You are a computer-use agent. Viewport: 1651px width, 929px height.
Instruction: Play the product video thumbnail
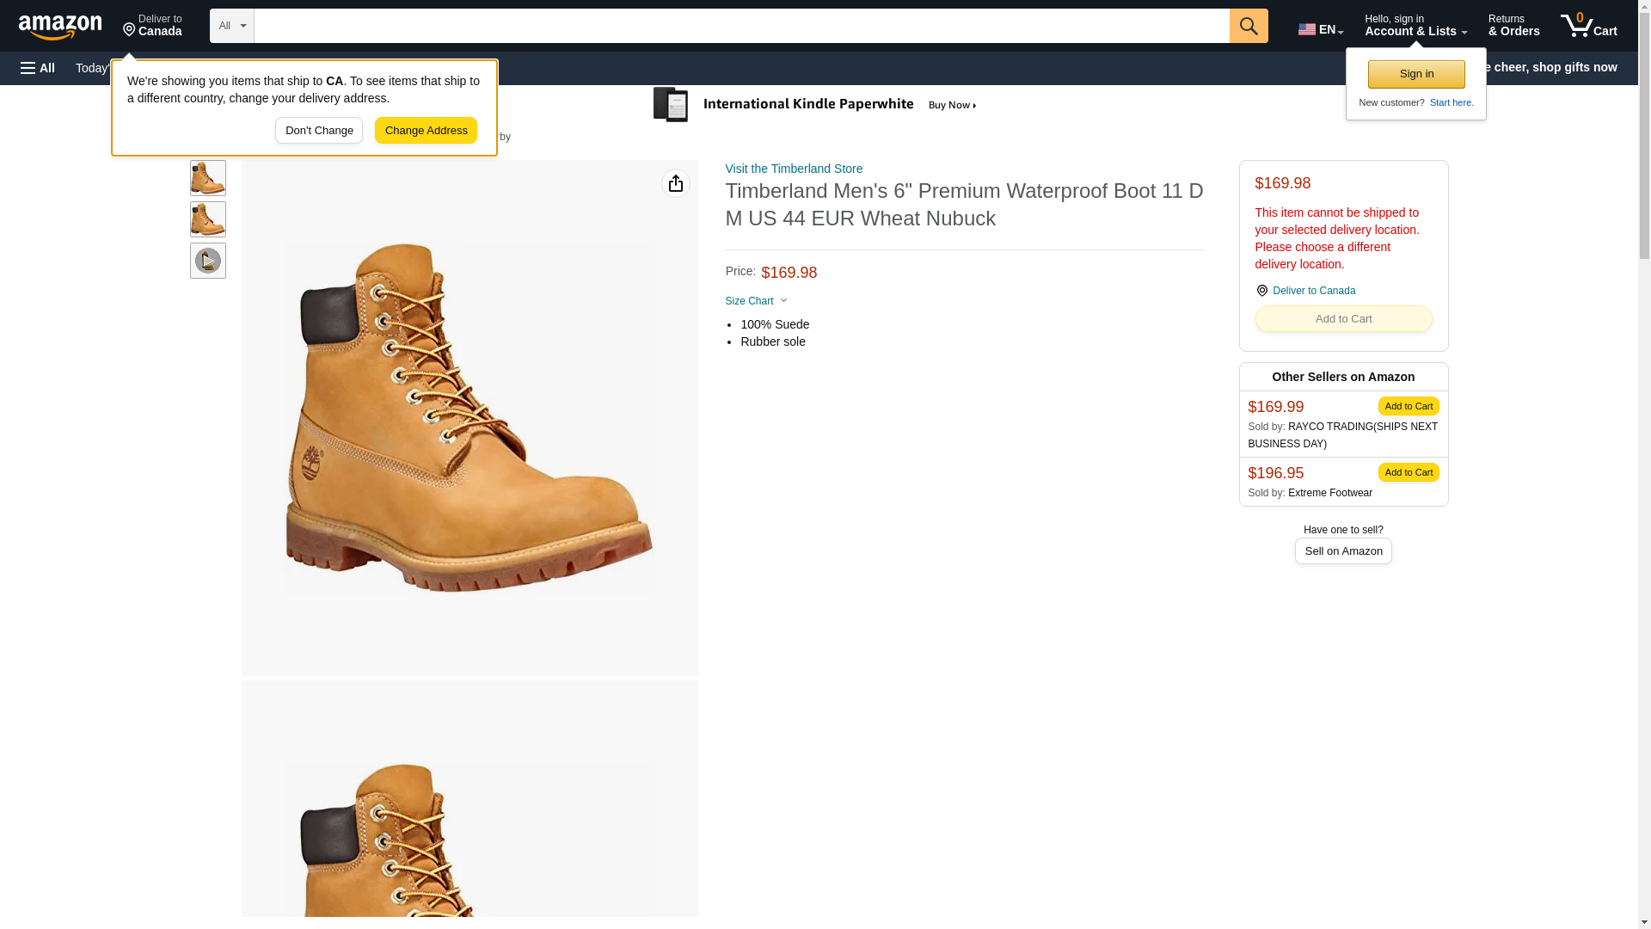point(207,261)
